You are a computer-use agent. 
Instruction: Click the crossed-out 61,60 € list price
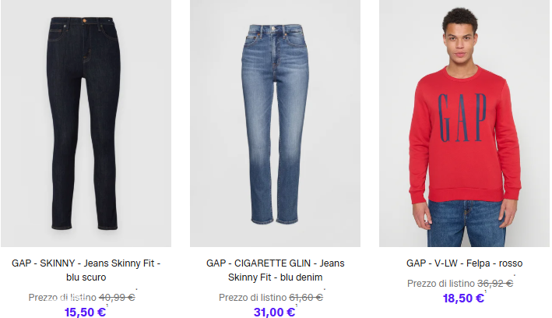[306, 298]
